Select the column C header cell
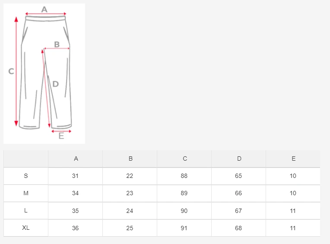 (x=184, y=159)
